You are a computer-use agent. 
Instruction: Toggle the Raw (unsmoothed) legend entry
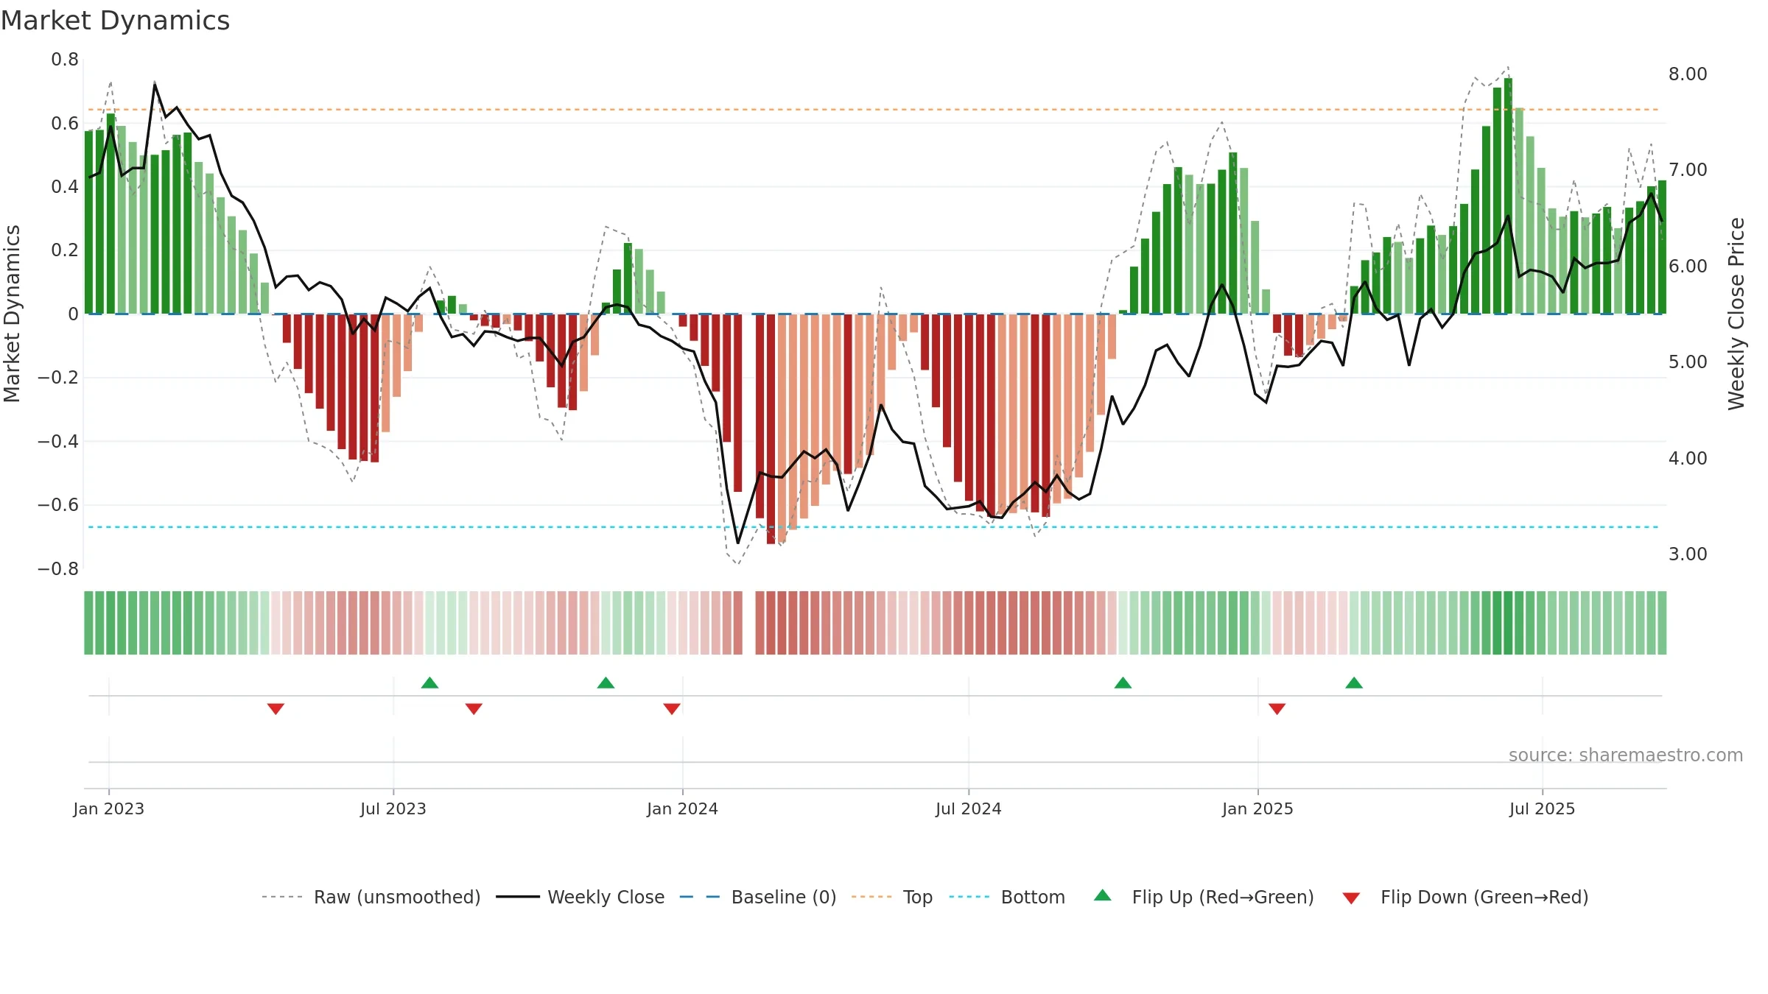point(371,897)
